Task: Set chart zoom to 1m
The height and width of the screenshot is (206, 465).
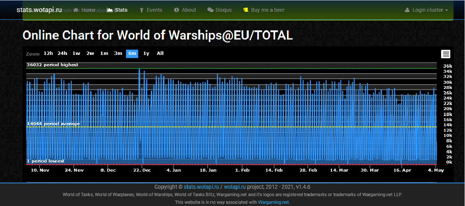Action: point(104,53)
